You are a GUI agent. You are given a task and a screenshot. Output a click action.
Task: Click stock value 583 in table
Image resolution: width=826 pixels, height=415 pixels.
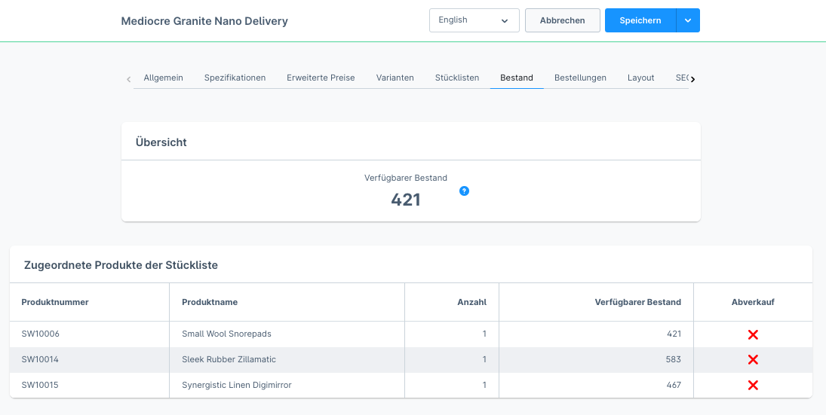673,360
